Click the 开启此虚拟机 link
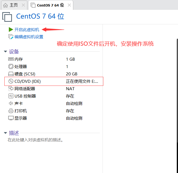Viewport: 178px width, 173px height. click(x=27, y=30)
